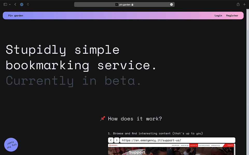Click the Share icon in Safari toolbar

tap(238, 4)
